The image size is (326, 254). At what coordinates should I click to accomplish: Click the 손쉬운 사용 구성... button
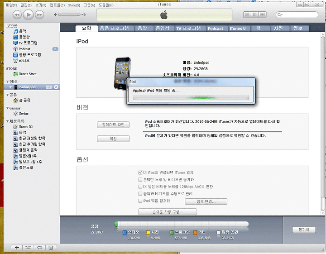point(168,212)
